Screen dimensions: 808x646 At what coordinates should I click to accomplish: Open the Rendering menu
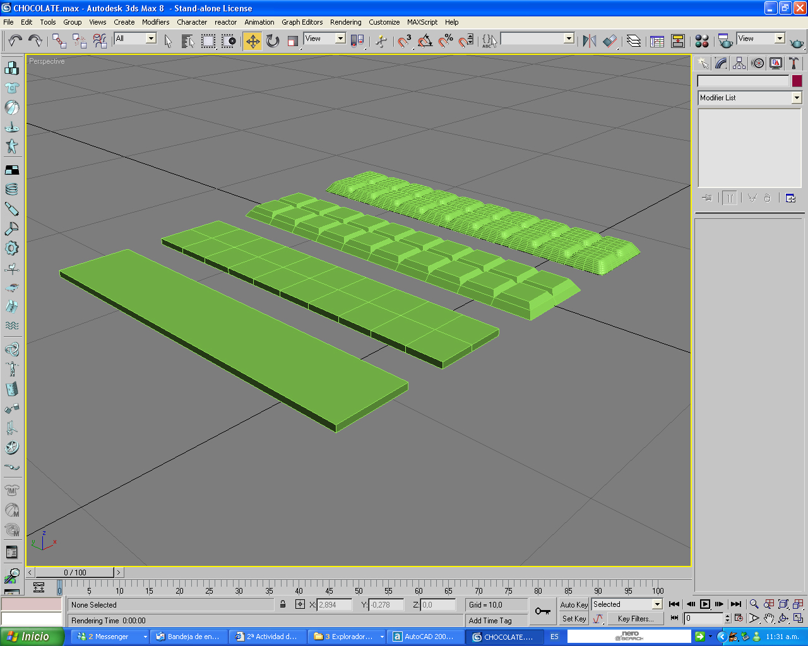[346, 22]
